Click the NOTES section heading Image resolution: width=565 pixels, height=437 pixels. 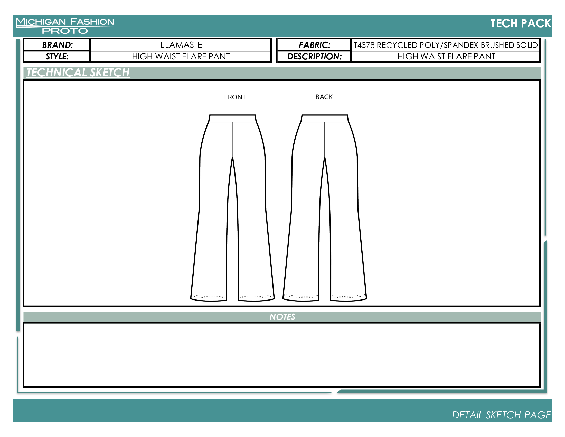pyautogui.click(x=282, y=317)
